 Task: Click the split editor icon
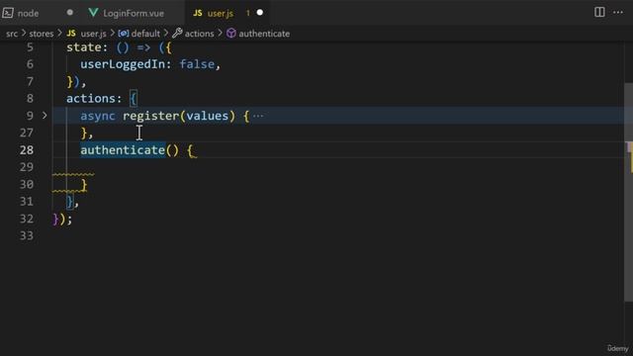[x=599, y=12]
